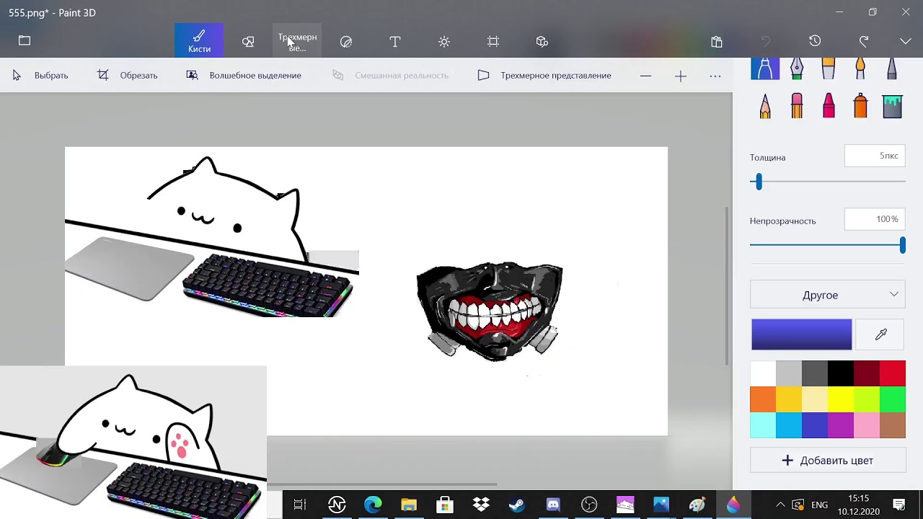Open the 3D library tab
Viewport: 923px width, 519px height.
(x=542, y=42)
